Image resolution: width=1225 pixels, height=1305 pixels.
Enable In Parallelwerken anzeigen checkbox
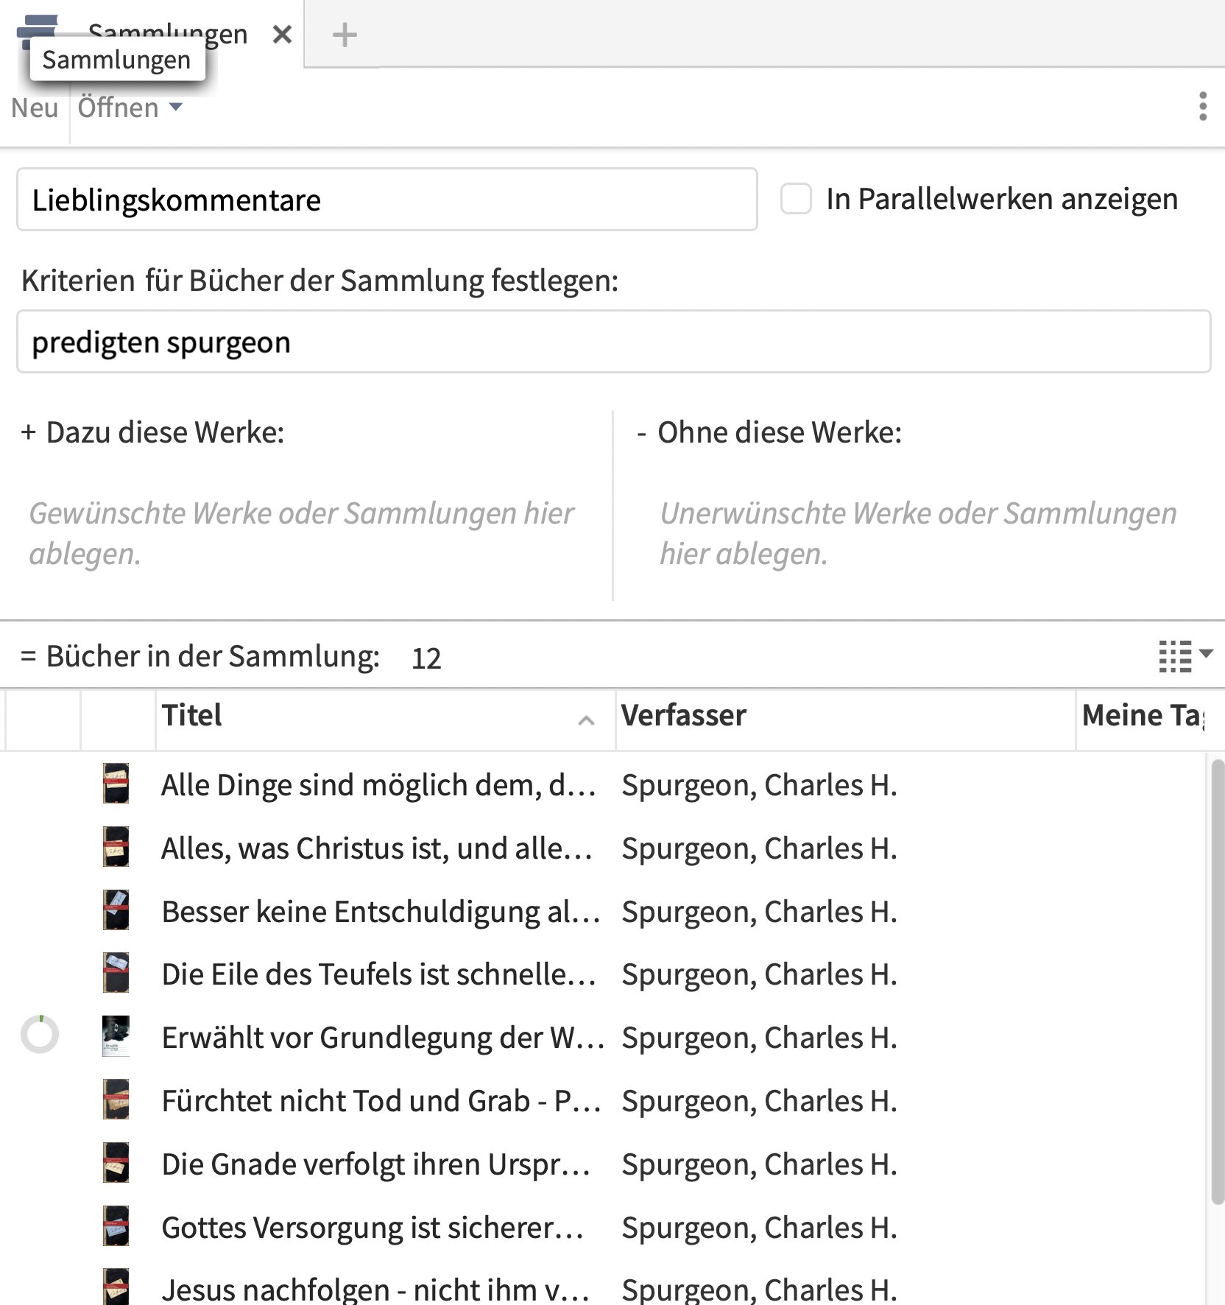[x=796, y=199]
